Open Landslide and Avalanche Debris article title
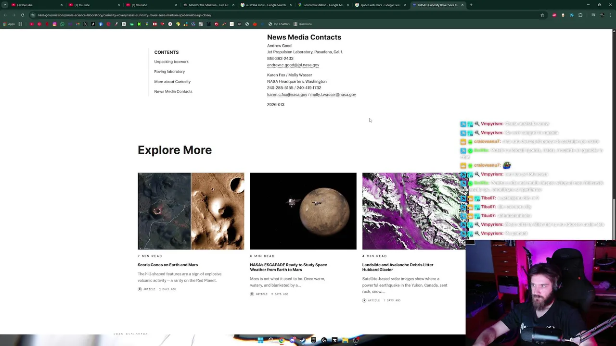Viewport: 616px width, 346px height. click(x=398, y=267)
